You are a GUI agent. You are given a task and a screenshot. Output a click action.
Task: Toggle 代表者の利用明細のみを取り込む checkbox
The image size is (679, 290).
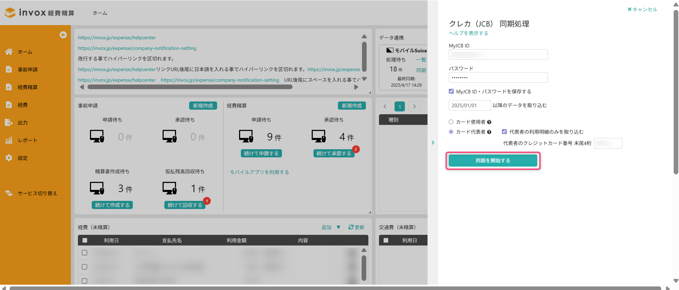[504, 132]
